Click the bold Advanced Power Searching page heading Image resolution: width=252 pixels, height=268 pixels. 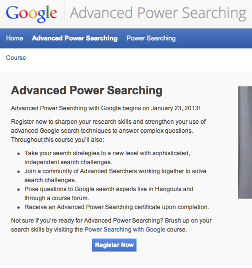[x=86, y=90]
